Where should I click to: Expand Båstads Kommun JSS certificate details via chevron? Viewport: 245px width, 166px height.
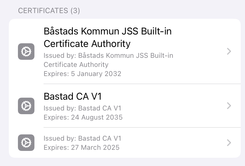229,51
